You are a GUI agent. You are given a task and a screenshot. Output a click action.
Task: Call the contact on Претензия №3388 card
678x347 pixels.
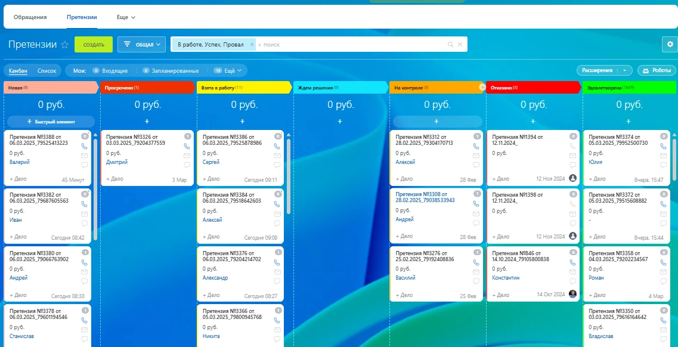pos(84,146)
